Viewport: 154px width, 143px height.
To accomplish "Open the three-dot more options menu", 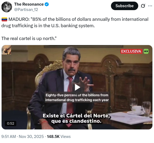I will tap(150, 6).
